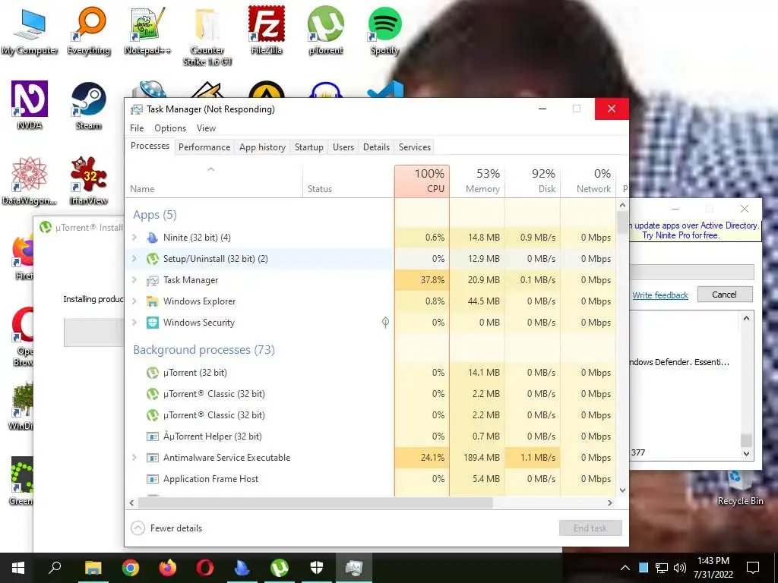Sort processes by the Disk column
The image size is (778, 583).
click(x=533, y=181)
